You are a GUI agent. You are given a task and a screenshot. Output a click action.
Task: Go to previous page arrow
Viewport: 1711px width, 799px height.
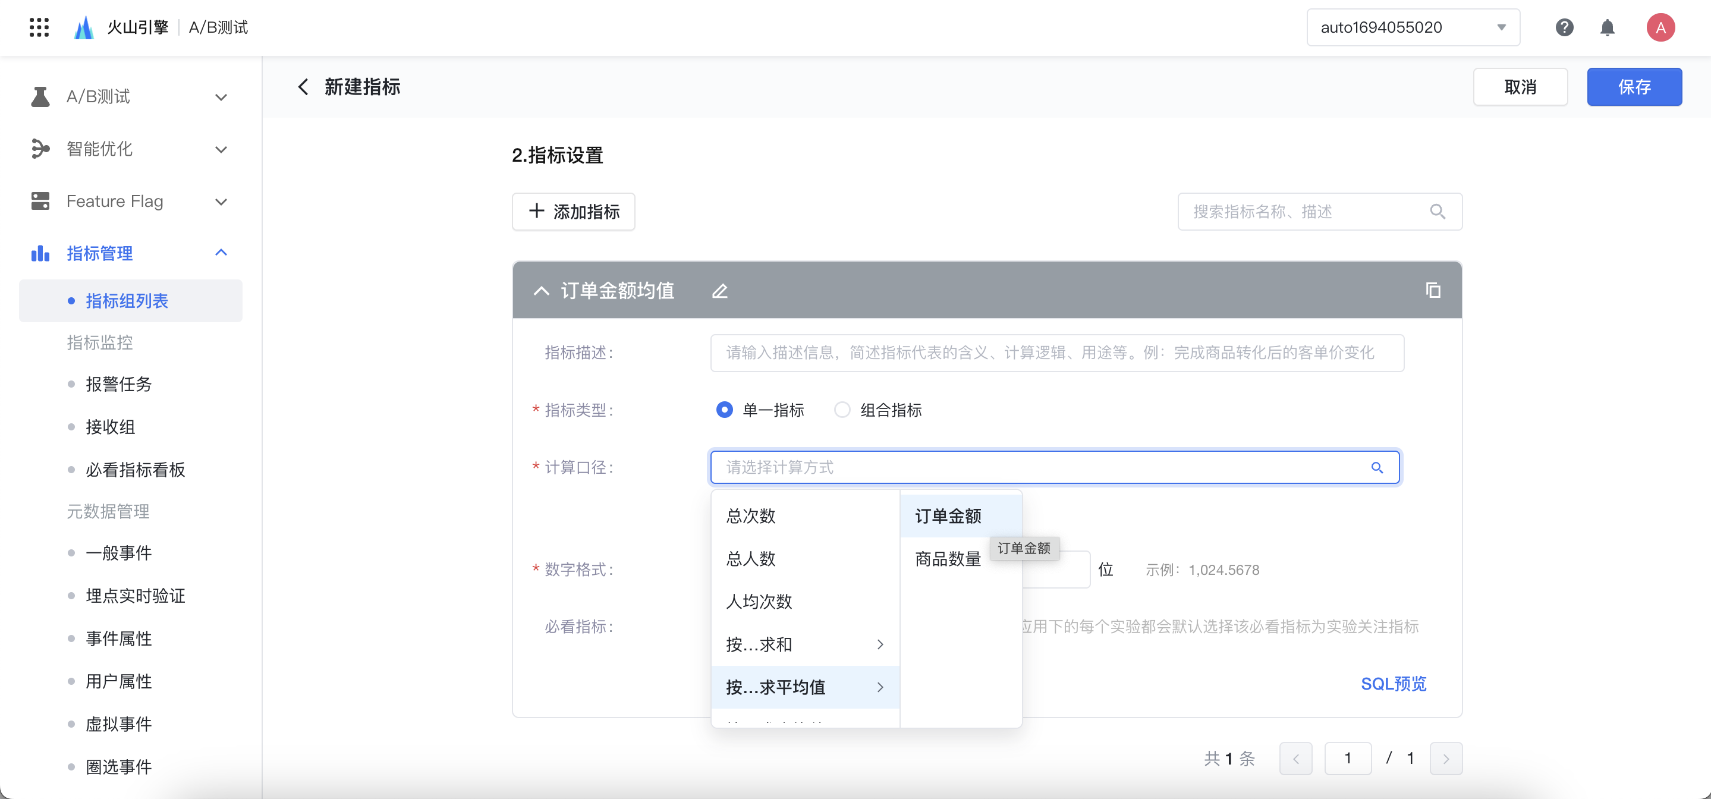point(1295,759)
